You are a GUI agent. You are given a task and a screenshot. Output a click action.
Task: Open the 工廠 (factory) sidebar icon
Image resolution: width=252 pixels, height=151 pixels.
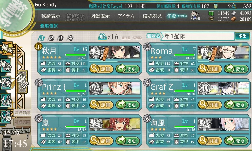coord(6,118)
